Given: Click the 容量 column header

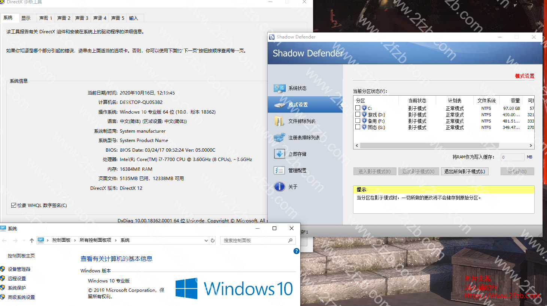Looking at the screenshot, I should (511, 101).
